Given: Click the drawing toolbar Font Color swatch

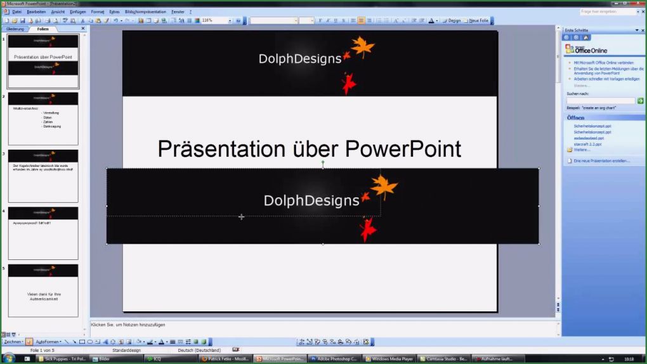Looking at the screenshot, I should tap(161, 342).
